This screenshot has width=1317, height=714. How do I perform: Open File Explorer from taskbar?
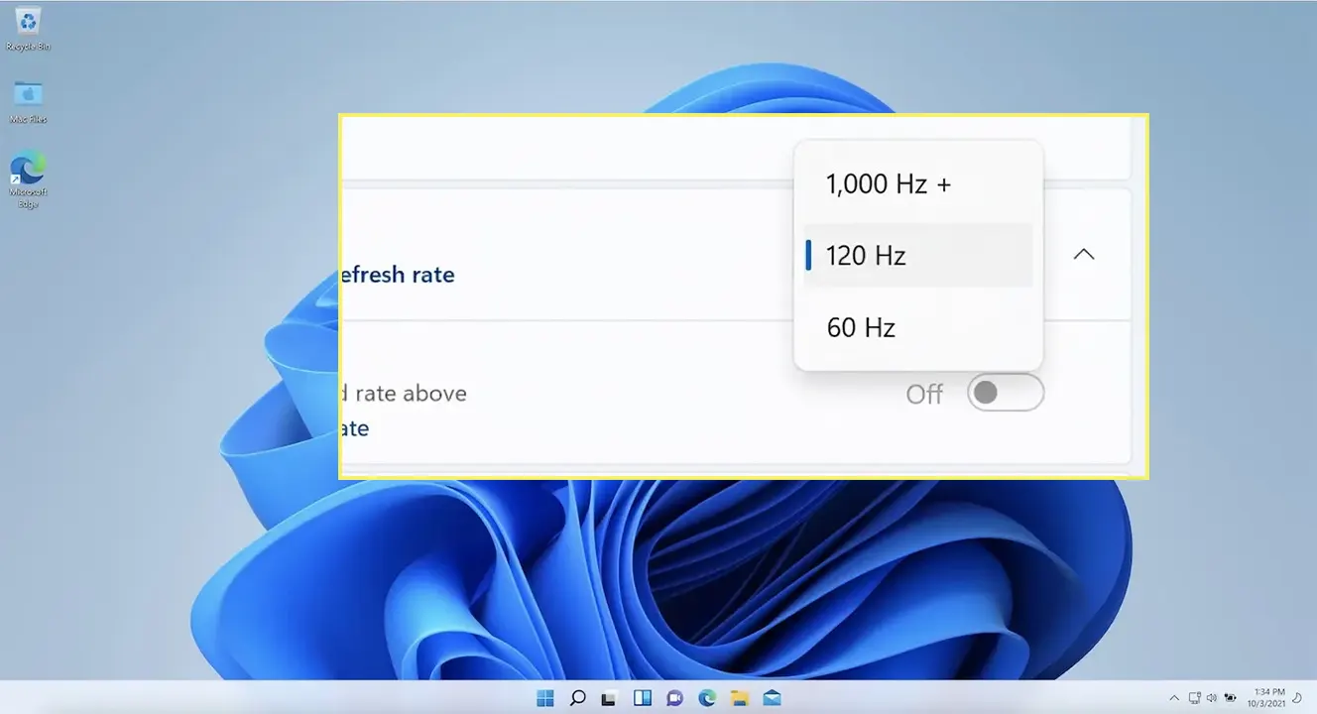pyautogui.click(x=739, y=697)
